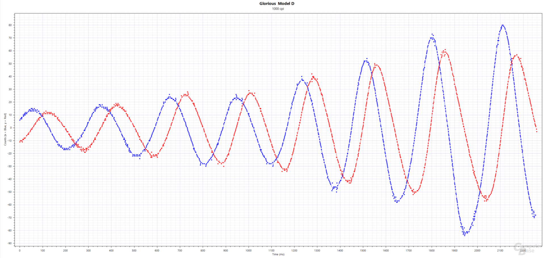The image size is (545, 258).
Task: Select the '1300' tick on the time axis
Action: (317, 251)
